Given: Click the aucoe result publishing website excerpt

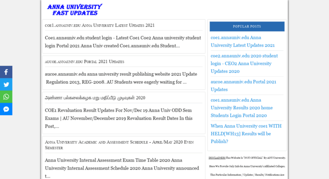Looking at the screenshot, I should [121, 78].
